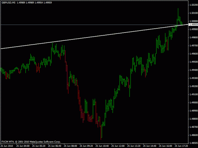Click the 1.49000 price axis label
Image resolution: width=198 pixels, height=148 pixels.
pyautogui.click(x=194, y=103)
